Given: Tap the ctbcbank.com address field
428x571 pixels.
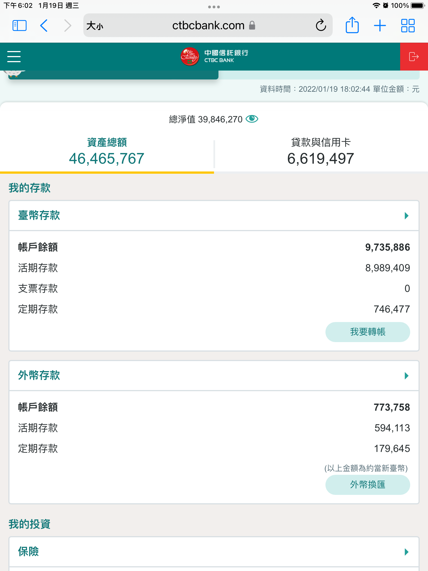Looking at the screenshot, I should coord(208,26).
